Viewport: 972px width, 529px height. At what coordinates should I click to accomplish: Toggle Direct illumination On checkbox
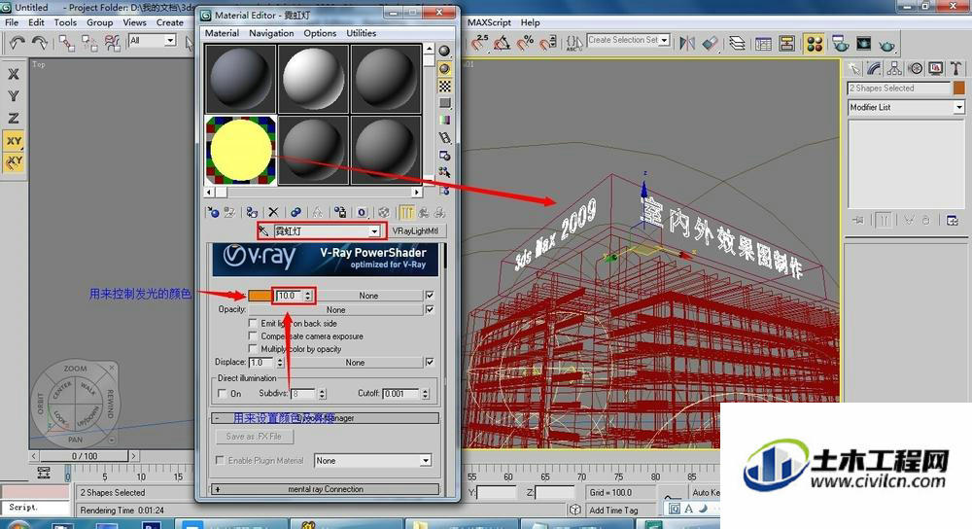point(222,393)
